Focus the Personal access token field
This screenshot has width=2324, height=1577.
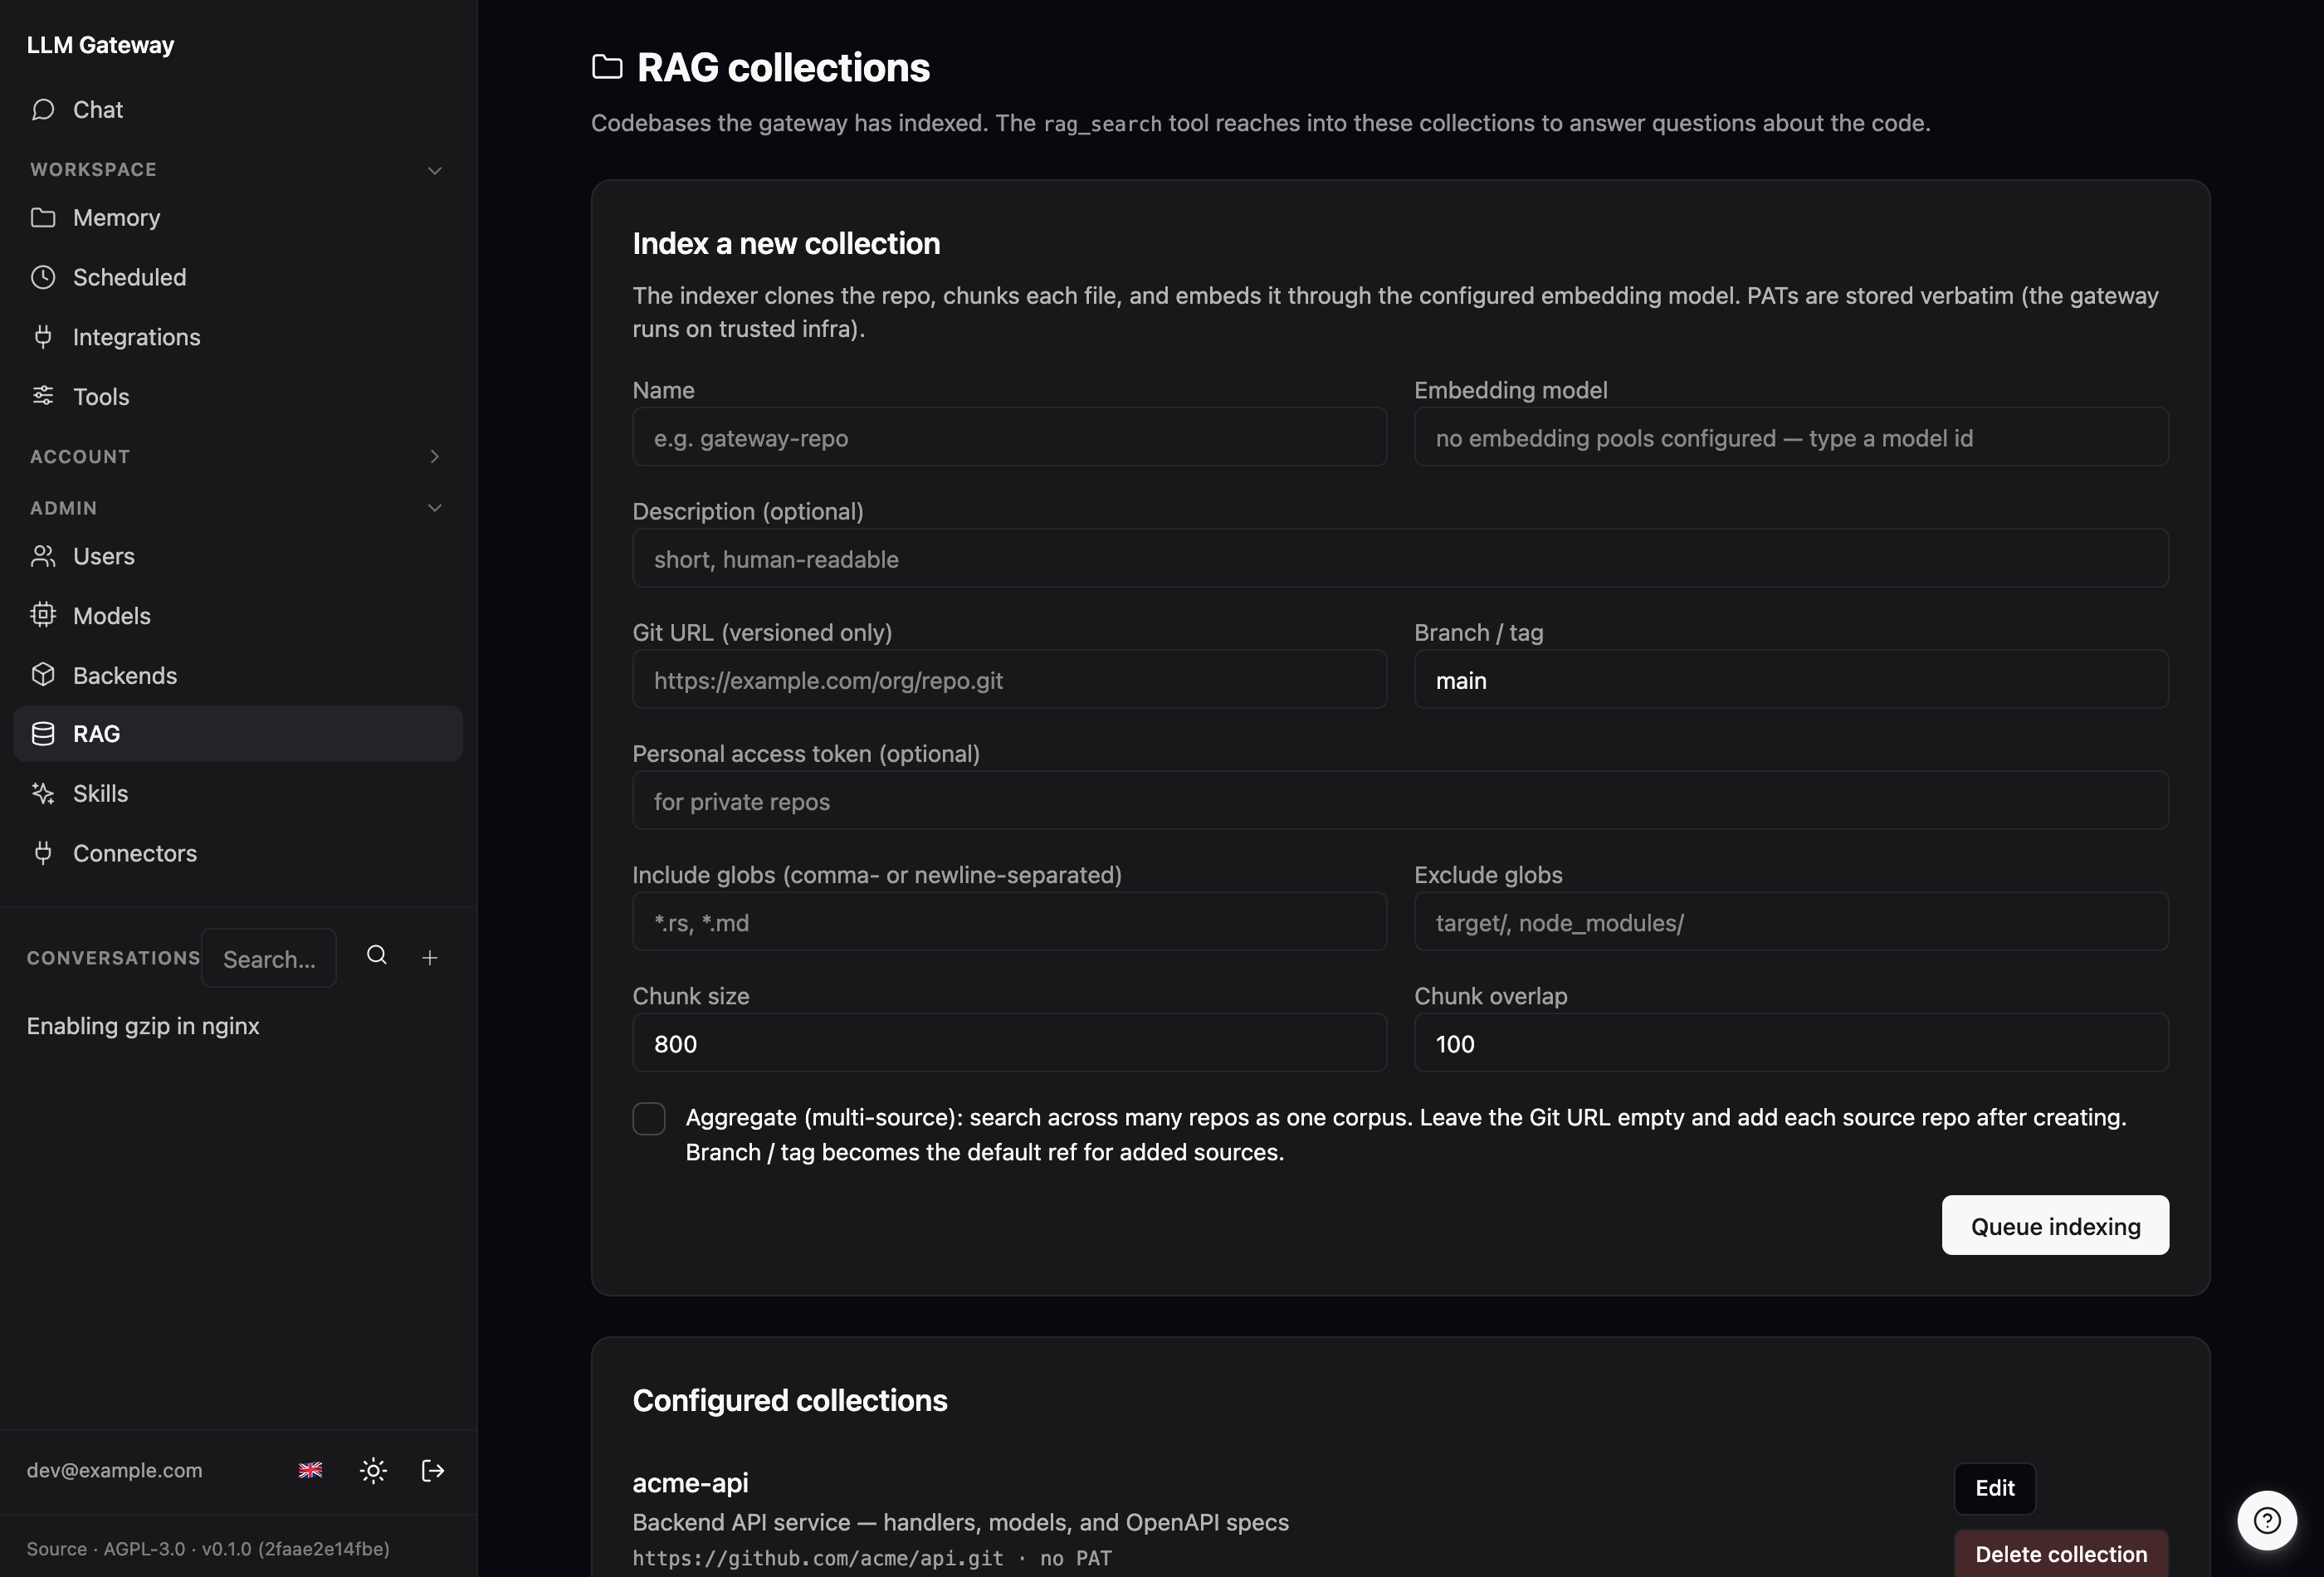point(1400,801)
